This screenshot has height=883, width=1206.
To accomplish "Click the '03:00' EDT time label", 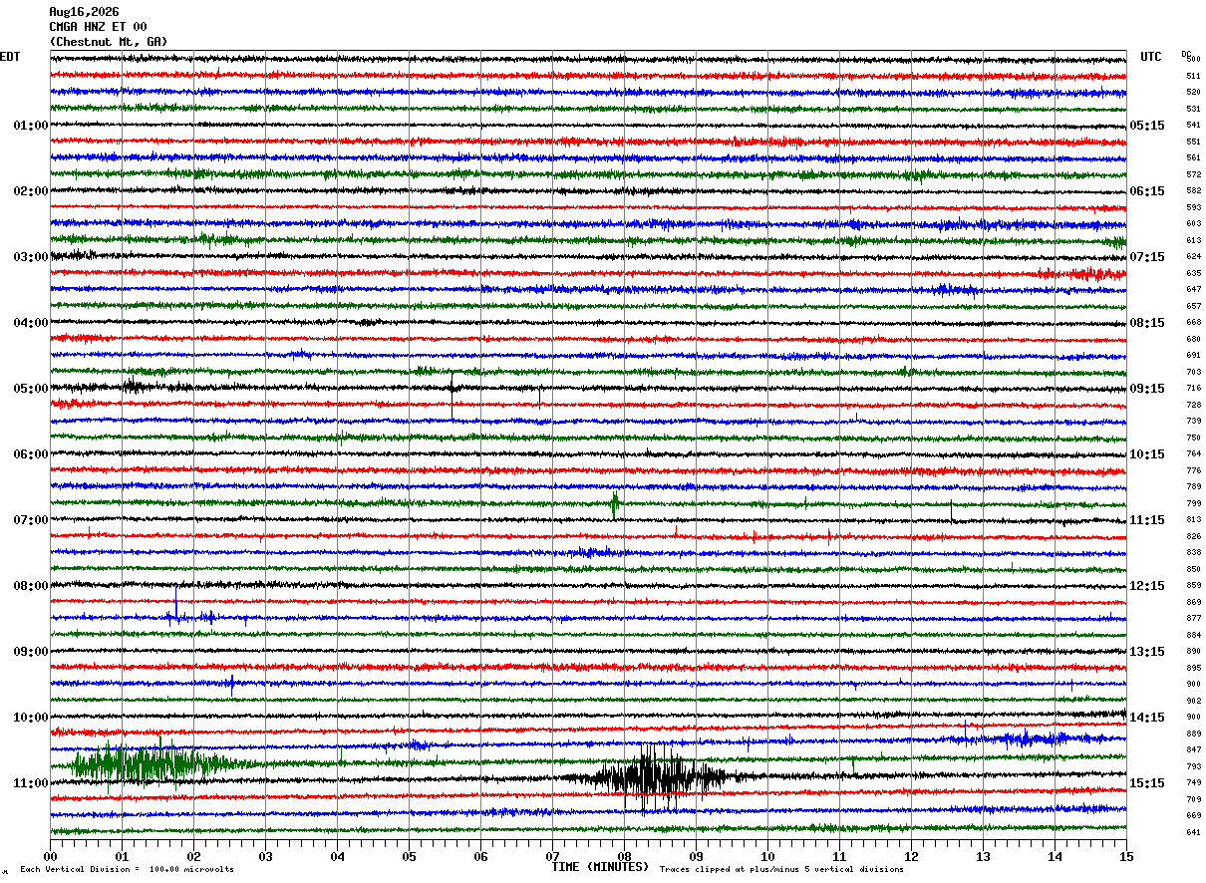I will tap(30, 257).
